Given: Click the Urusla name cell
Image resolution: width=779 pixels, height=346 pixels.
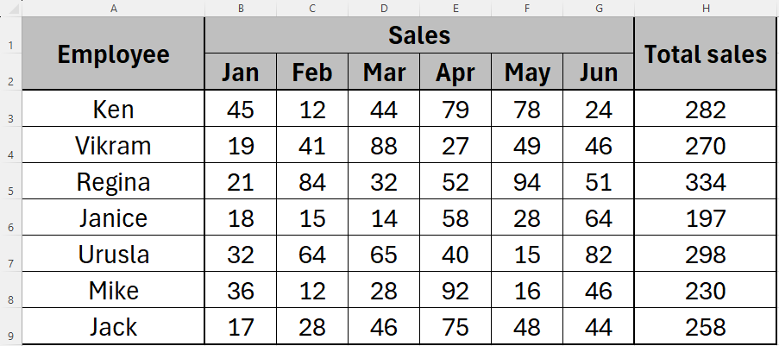Looking at the screenshot, I should (113, 255).
